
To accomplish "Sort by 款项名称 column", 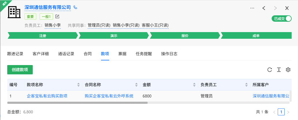I will click(78, 85).
